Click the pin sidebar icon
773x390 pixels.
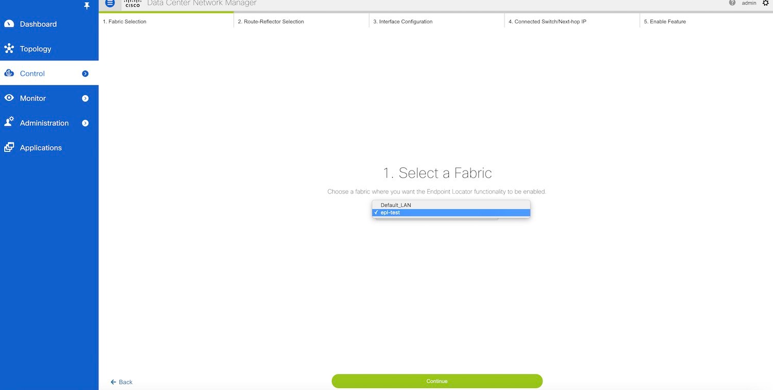coord(87,6)
